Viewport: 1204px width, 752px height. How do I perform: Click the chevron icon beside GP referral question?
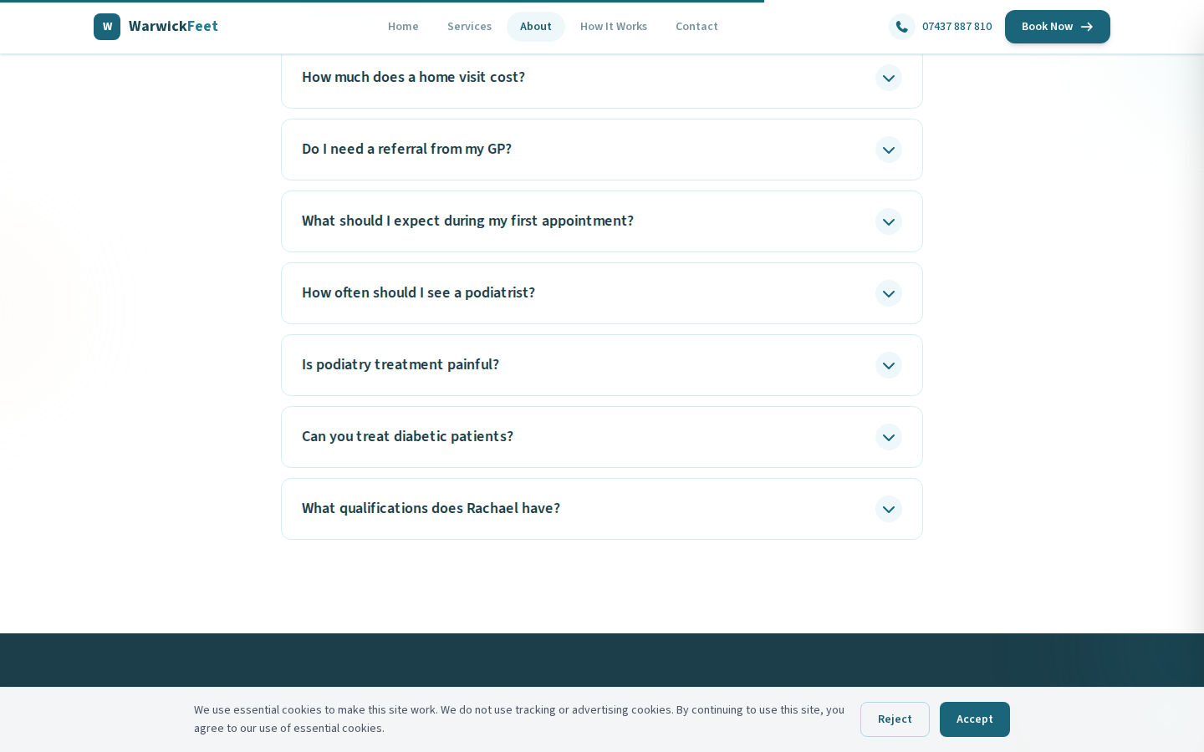click(x=888, y=150)
